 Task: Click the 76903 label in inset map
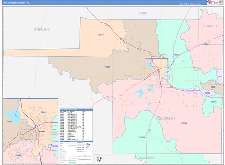click(43, 112)
